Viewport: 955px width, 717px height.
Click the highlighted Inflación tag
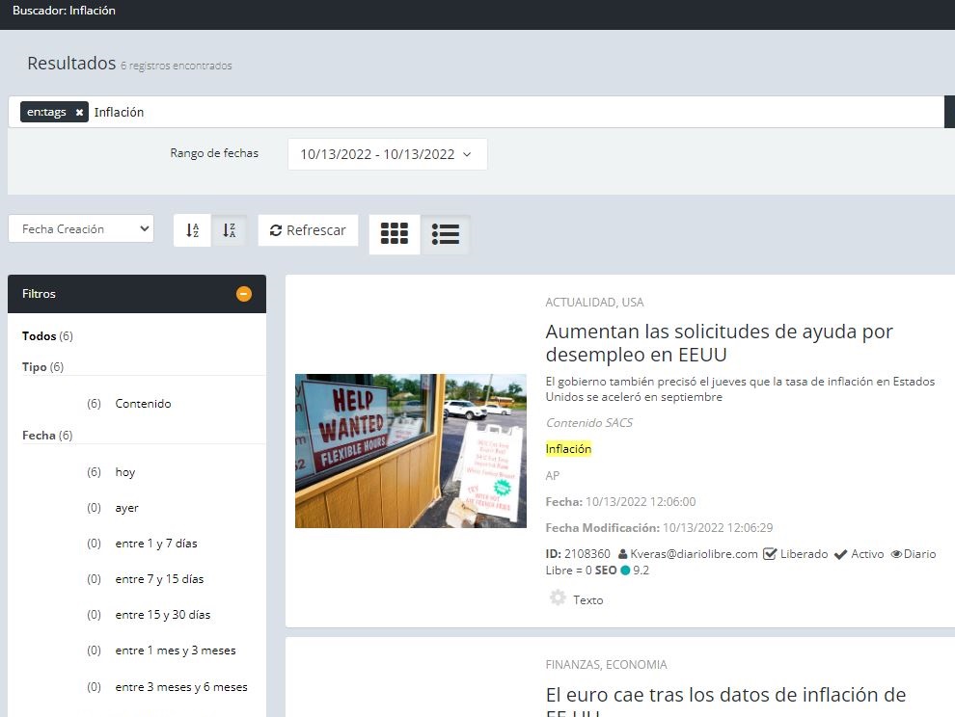click(x=569, y=448)
